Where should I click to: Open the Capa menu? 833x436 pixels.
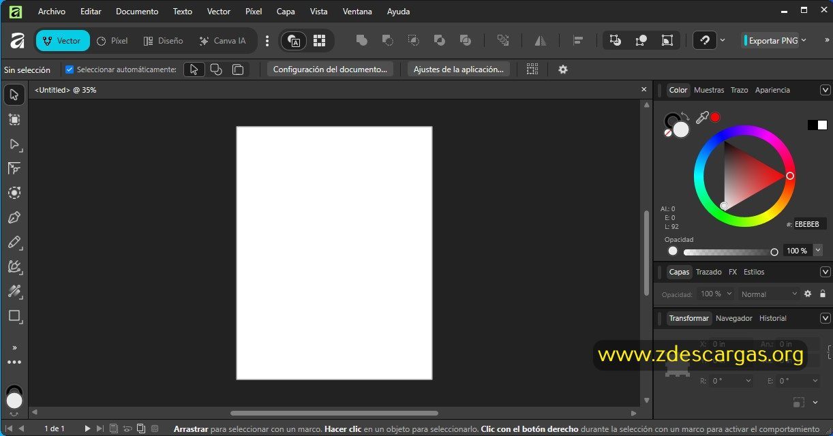pos(286,12)
